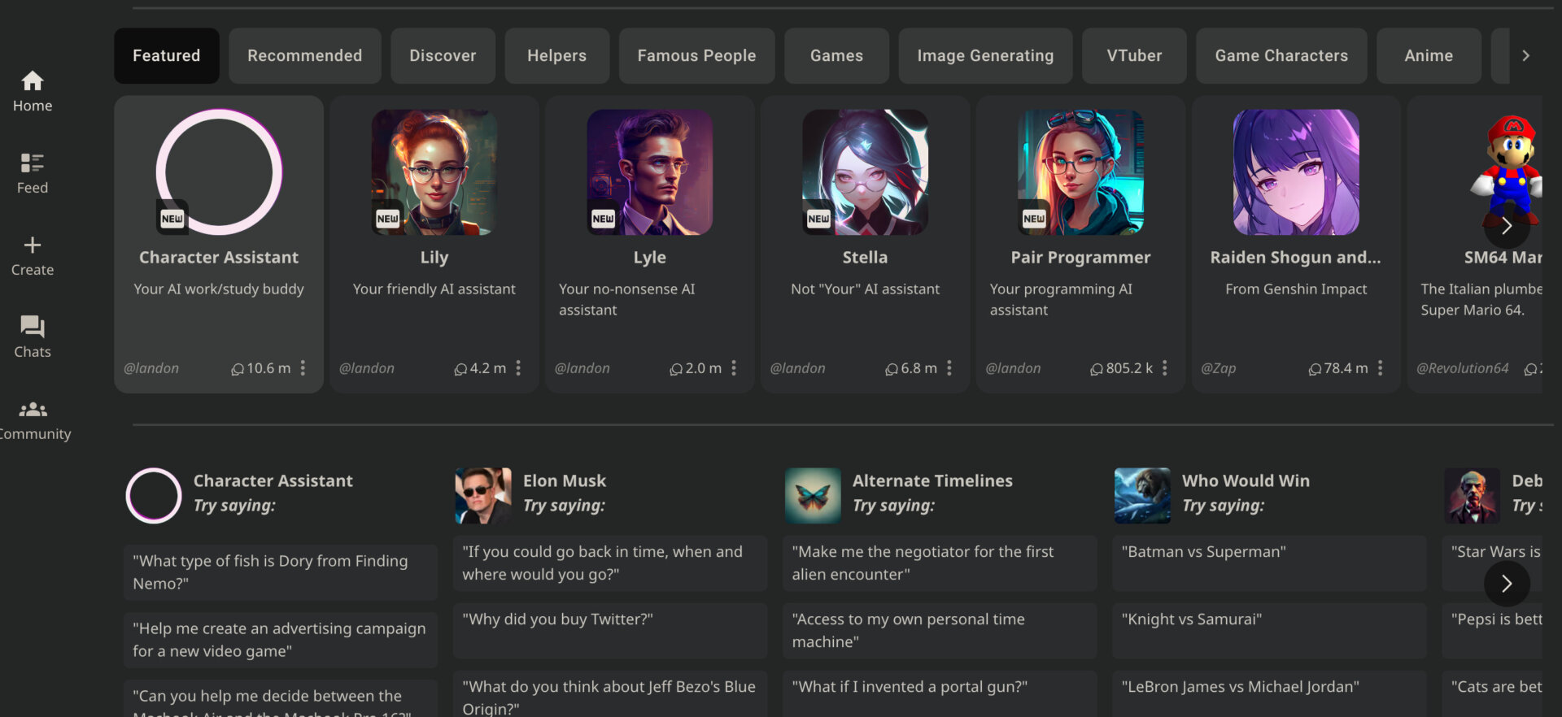Open options menu for Raiden Shogun card
Screen dimensions: 1562x717
1380,368
